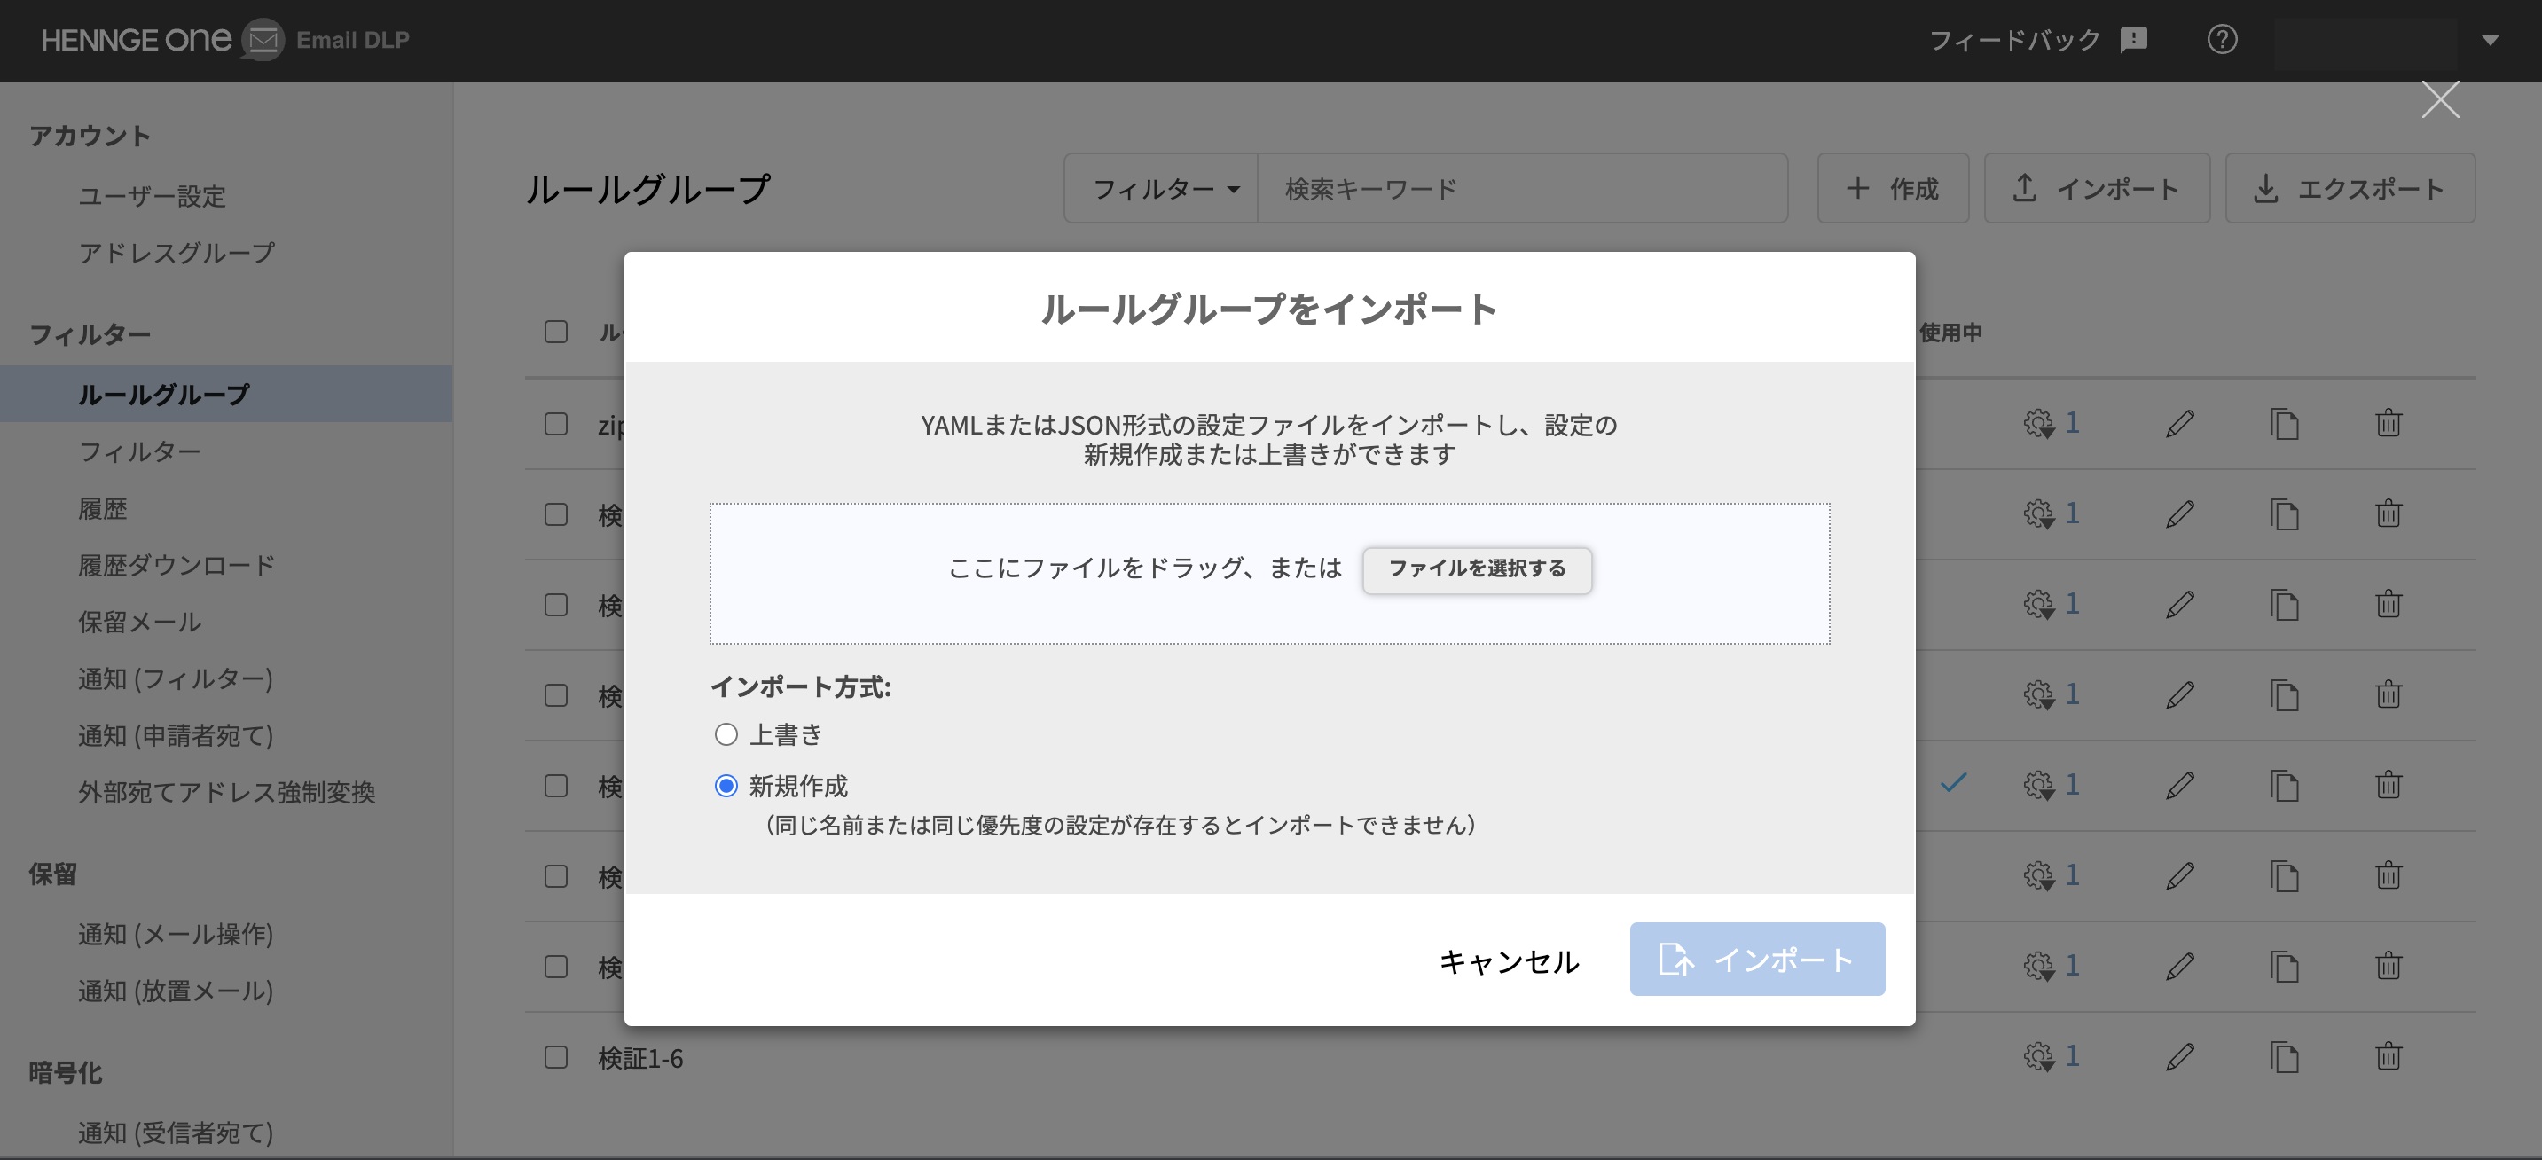Click the HENNGE One mail logo icon
This screenshot has width=2542, height=1160.
263,39
